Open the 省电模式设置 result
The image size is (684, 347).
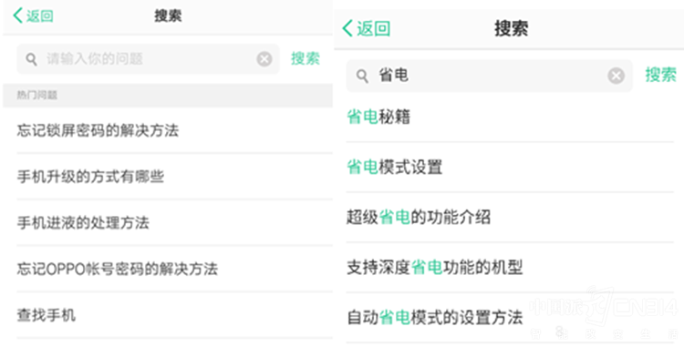pos(510,167)
